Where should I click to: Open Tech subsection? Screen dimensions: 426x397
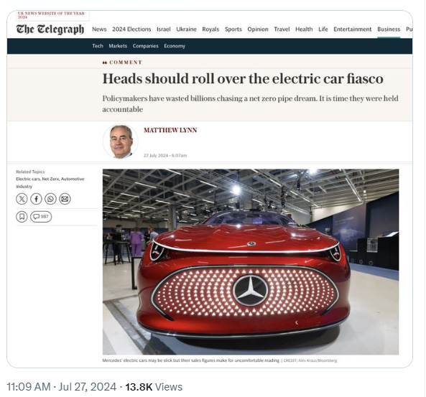pos(98,46)
